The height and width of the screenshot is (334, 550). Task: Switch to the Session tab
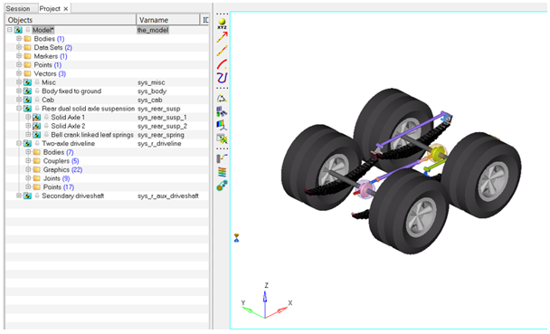pyautogui.click(x=18, y=8)
